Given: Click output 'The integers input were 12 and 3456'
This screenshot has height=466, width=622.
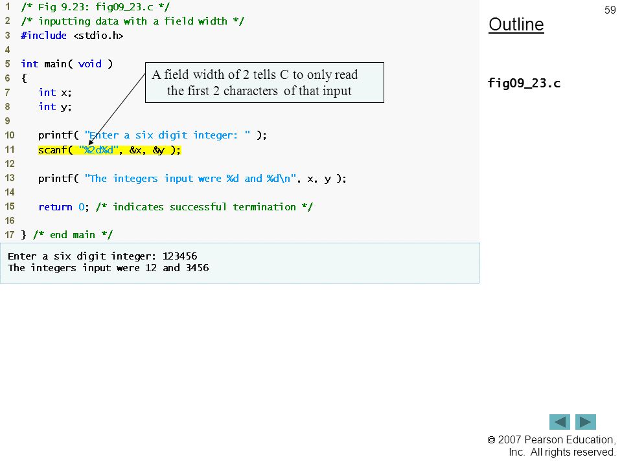Looking at the screenshot, I should click(108, 268).
